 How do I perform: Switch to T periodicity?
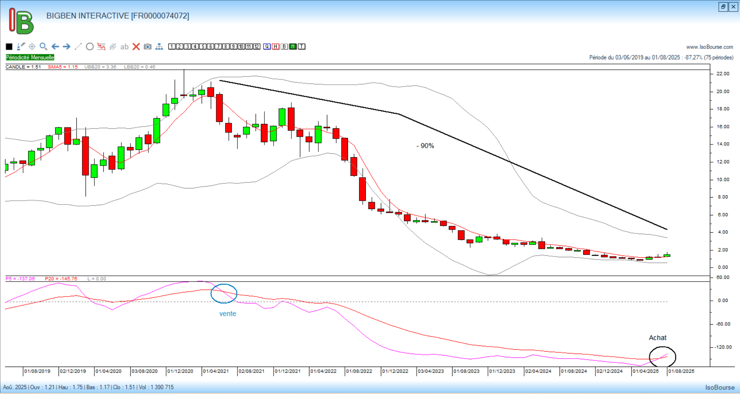(x=302, y=47)
